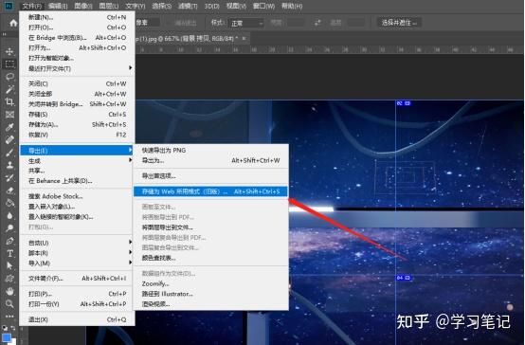This screenshot has height=345, width=525.
Task: Expand the 自动(U) submenu
Action: pyautogui.click(x=78, y=243)
